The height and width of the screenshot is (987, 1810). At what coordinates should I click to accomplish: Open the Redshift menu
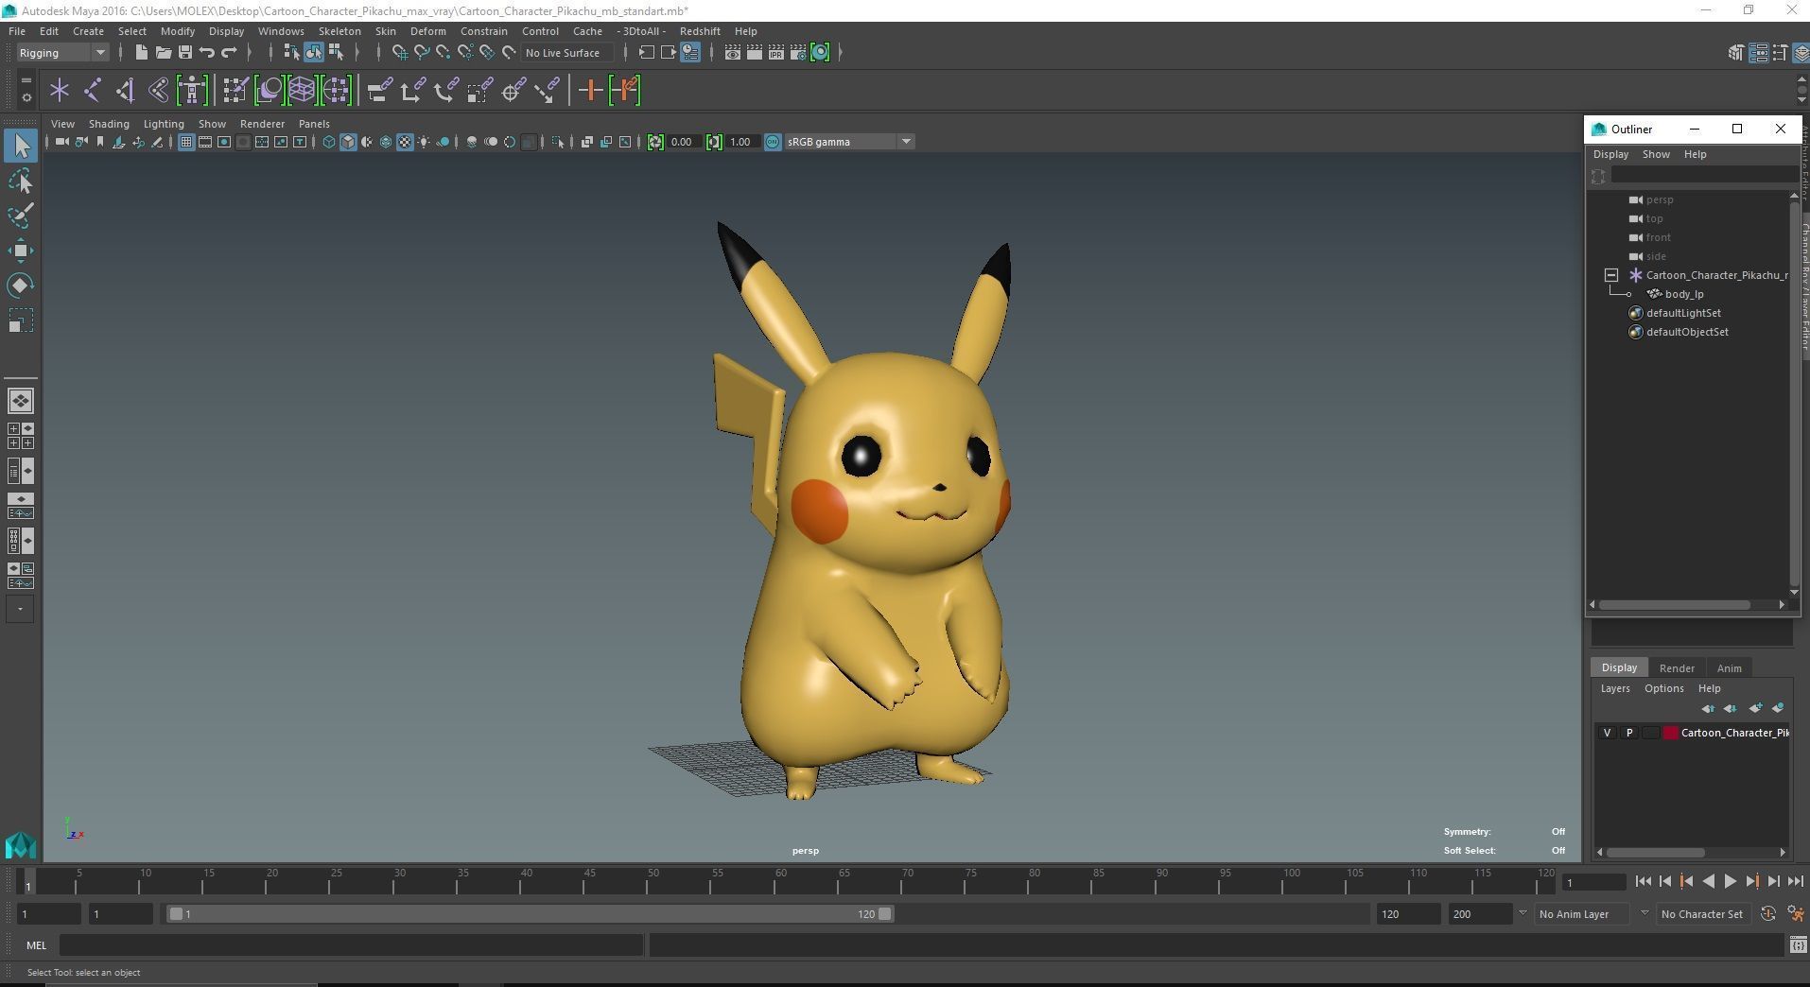tap(700, 31)
